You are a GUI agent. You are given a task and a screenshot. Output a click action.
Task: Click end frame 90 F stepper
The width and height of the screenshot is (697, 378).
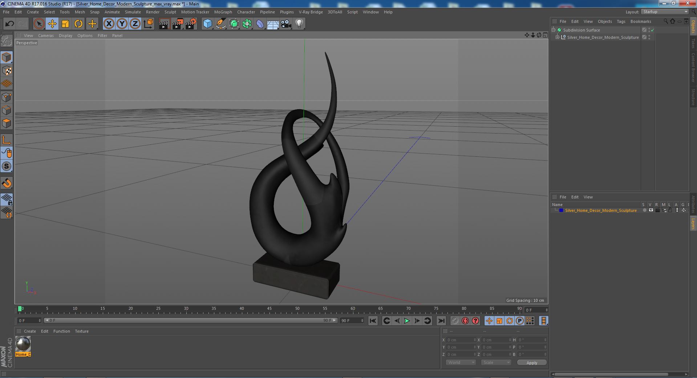[362, 321]
